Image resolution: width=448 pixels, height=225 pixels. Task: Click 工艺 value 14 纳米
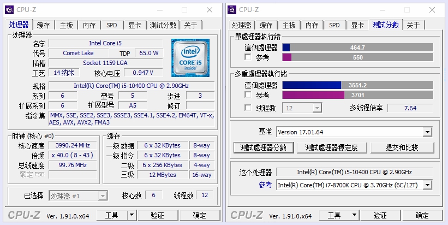64,73
